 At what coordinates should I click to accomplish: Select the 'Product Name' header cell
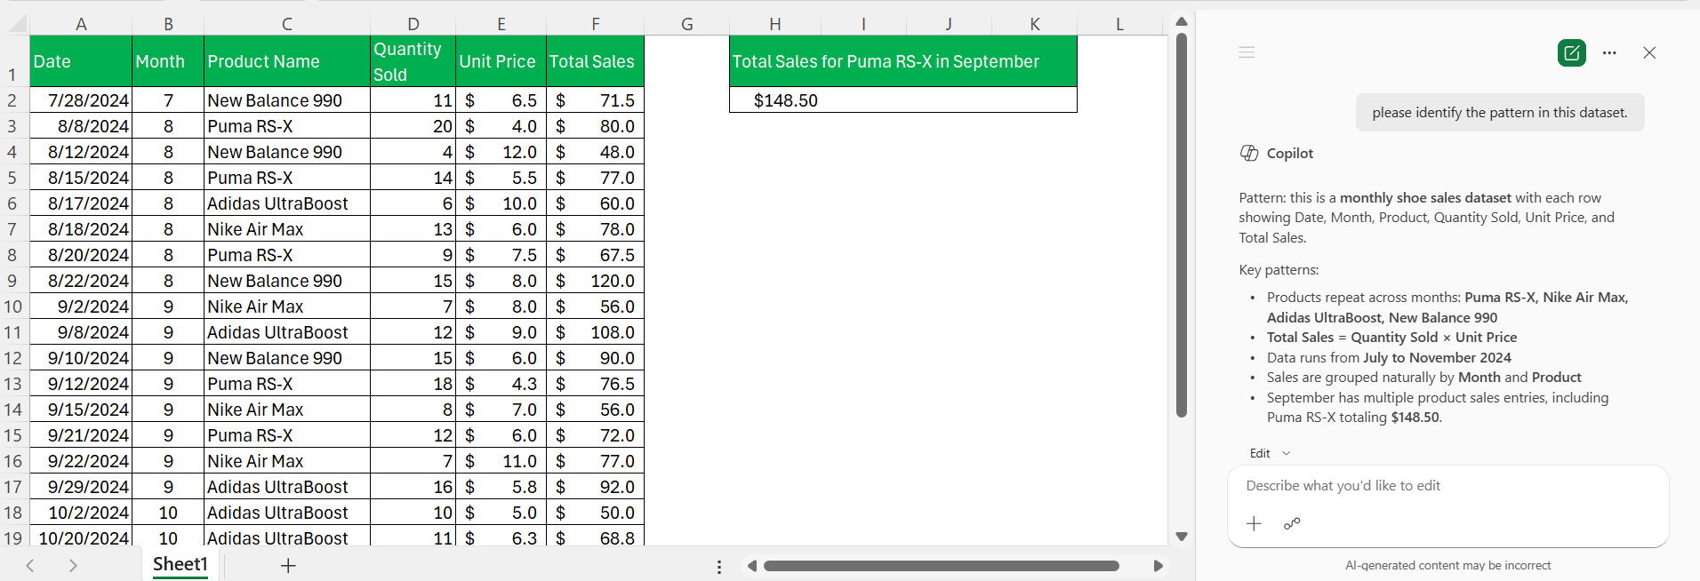coord(287,61)
